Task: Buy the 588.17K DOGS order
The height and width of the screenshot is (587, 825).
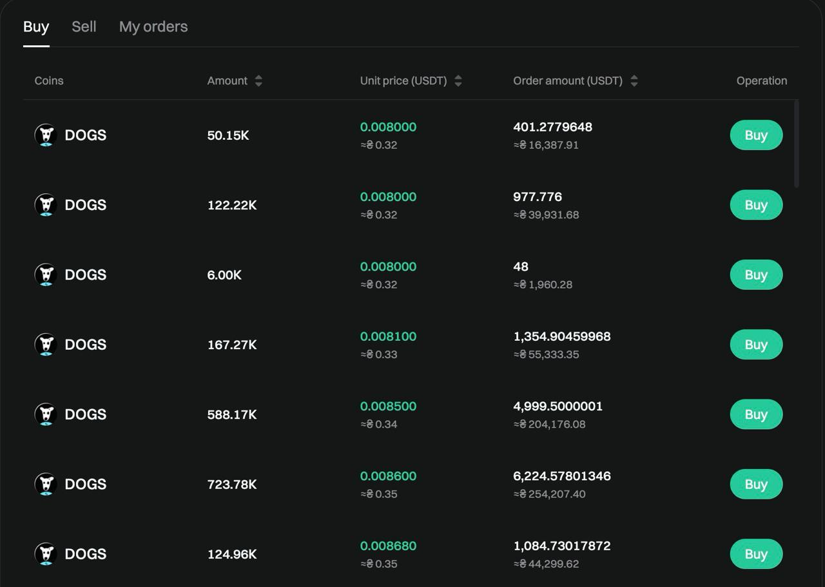Action: (x=756, y=414)
